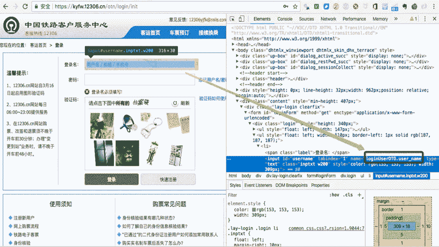Collapse the body element node

coord(233,50)
